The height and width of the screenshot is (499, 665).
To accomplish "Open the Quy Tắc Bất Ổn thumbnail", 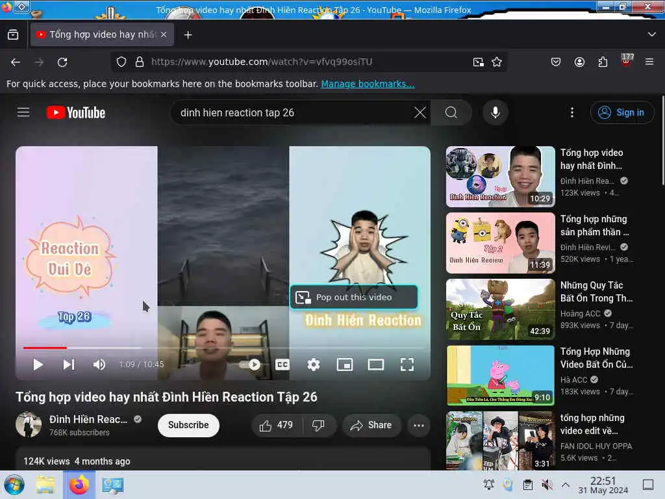I will coord(501,309).
